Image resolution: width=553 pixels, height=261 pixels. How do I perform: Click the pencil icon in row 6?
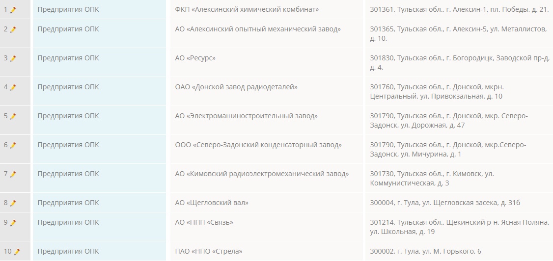coord(13,145)
